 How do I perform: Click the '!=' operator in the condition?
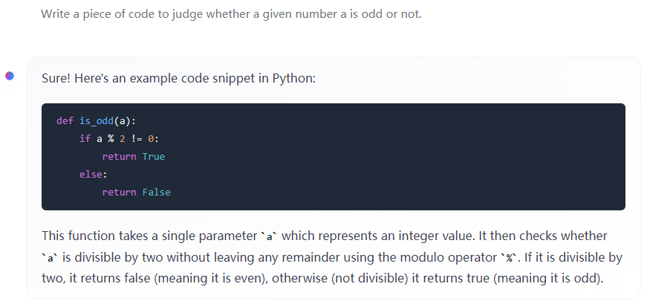click(137, 139)
